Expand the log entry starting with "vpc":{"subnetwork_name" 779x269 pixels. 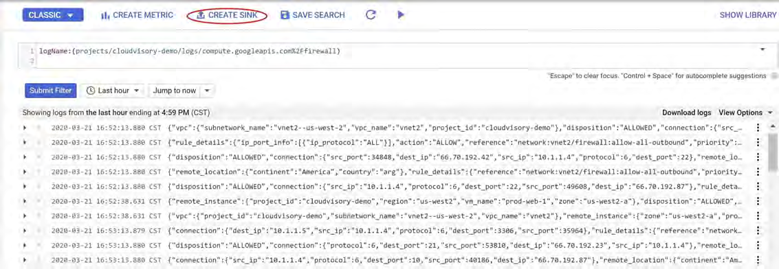coord(25,128)
